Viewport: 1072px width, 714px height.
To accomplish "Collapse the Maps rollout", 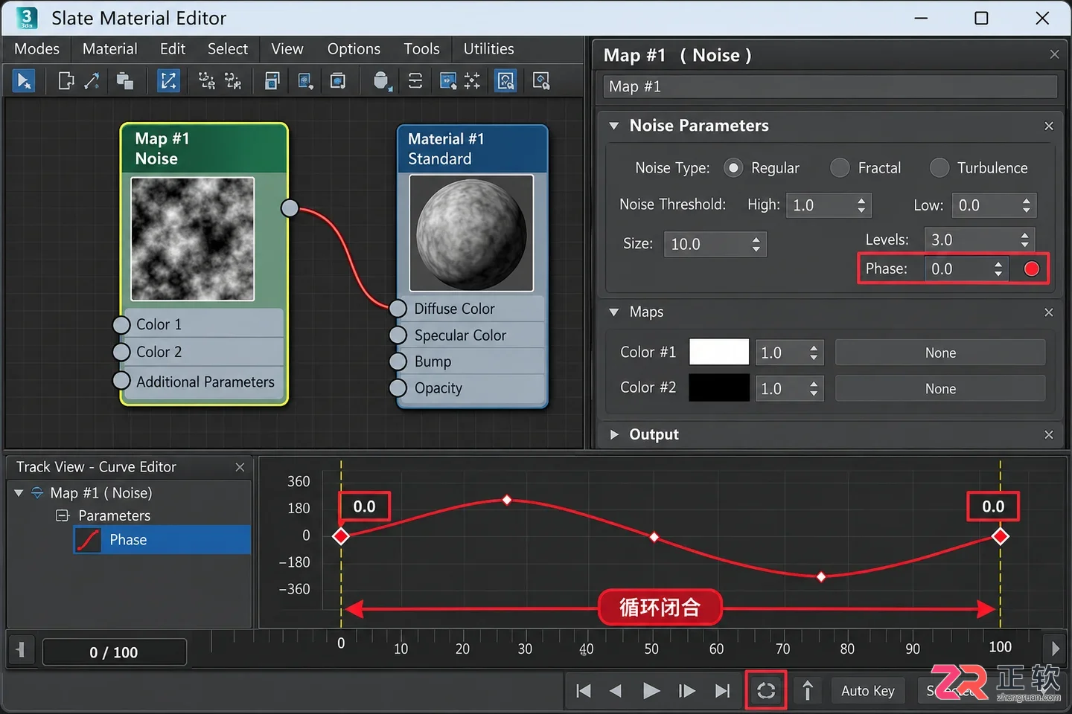I will [x=614, y=312].
